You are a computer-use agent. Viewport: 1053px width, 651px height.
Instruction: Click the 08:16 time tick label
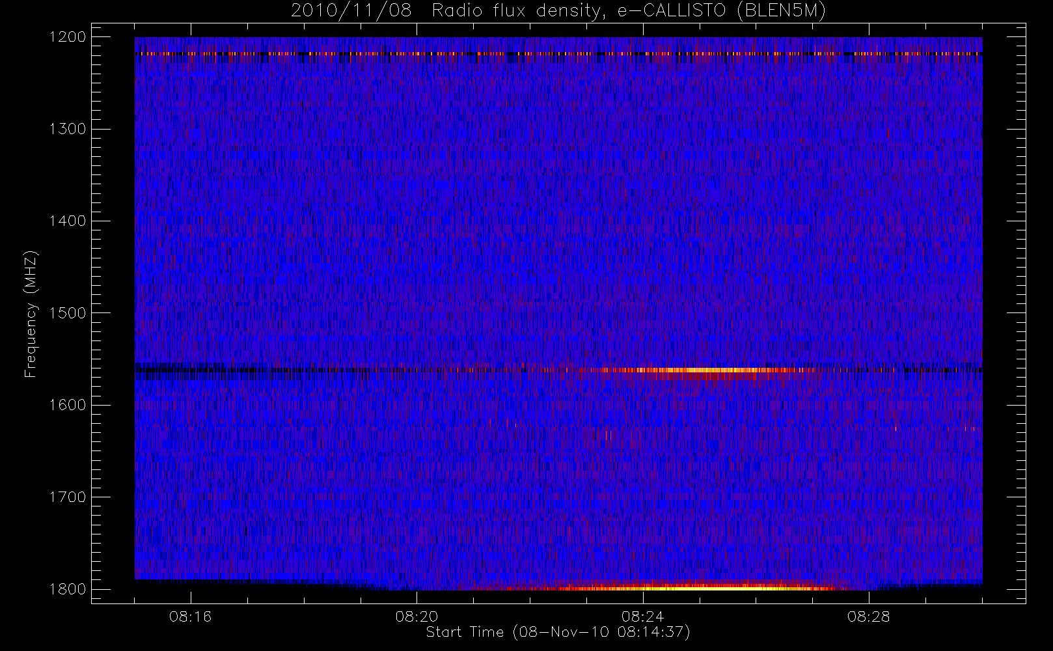pyautogui.click(x=191, y=616)
